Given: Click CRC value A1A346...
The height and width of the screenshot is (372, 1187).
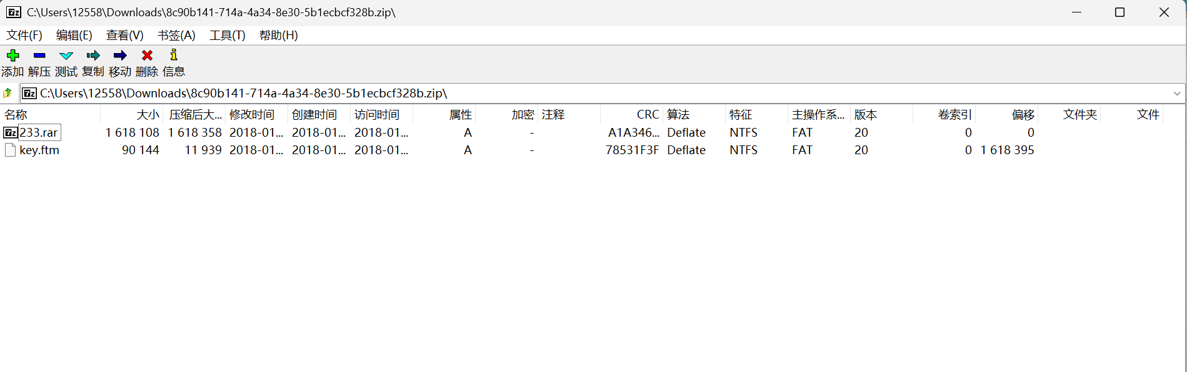Looking at the screenshot, I should point(634,132).
